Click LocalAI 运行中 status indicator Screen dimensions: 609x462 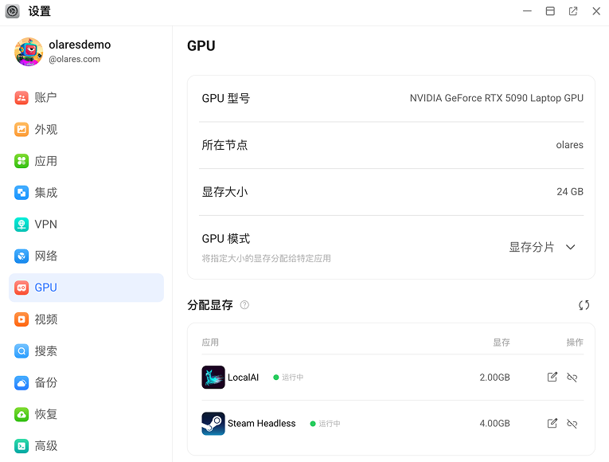tap(288, 378)
